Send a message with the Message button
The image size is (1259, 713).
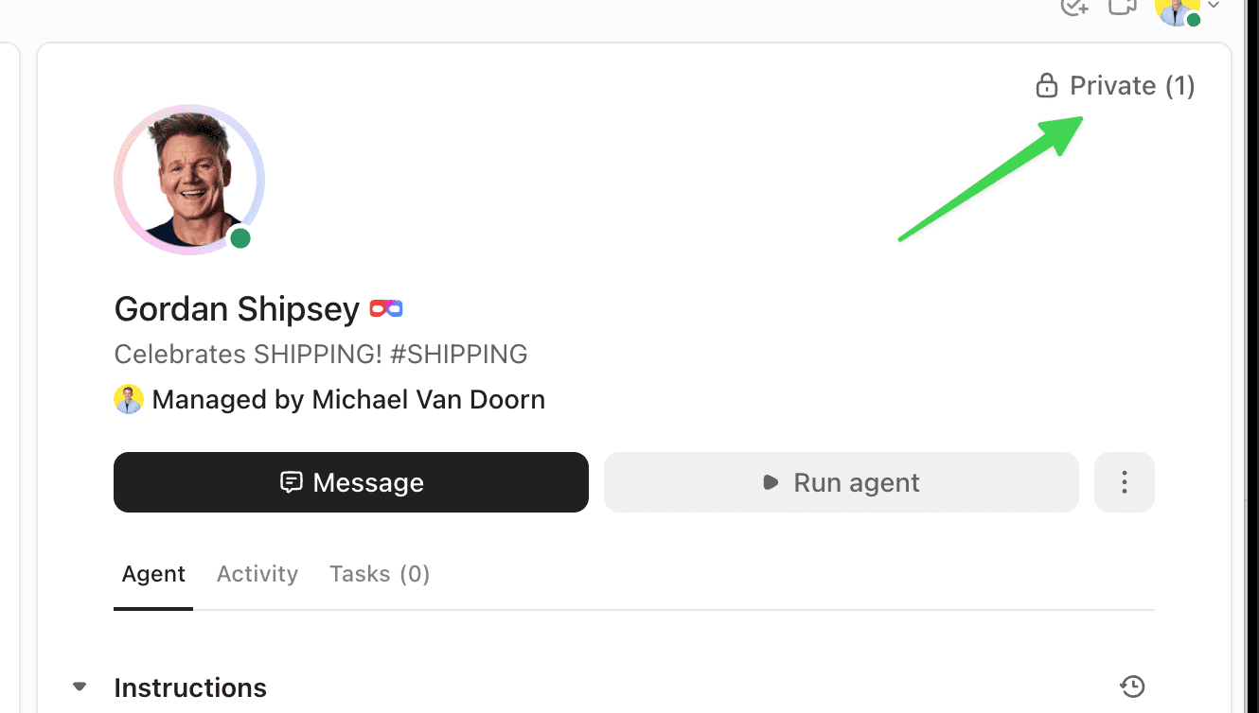(x=351, y=482)
